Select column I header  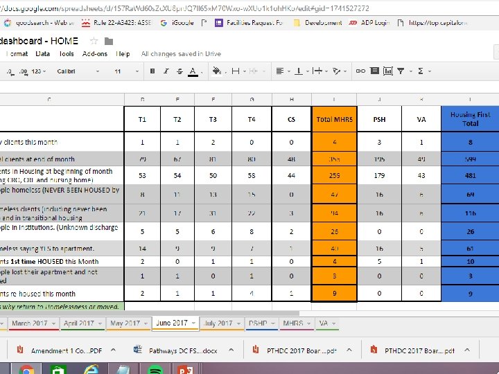pyautogui.click(x=334, y=100)
